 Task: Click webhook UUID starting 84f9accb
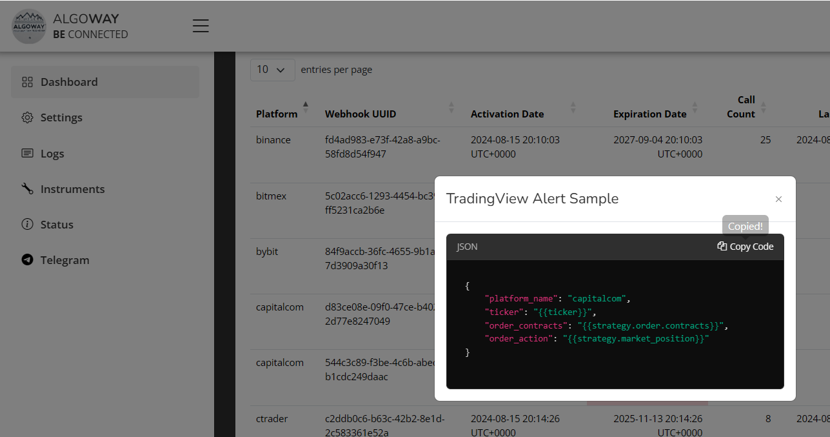pyautogui.click(x=379, y=258)
